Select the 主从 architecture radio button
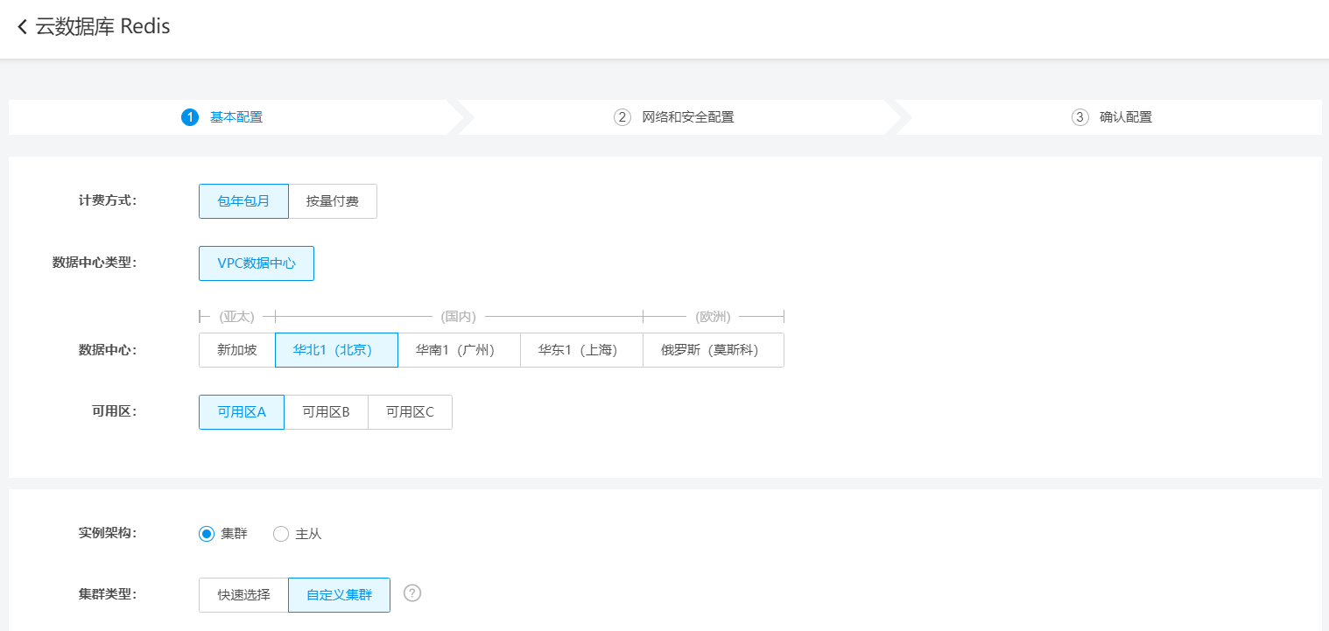The height and width of the screenshot is (631, 1329). pyautogui.click(x=281, y=534)
